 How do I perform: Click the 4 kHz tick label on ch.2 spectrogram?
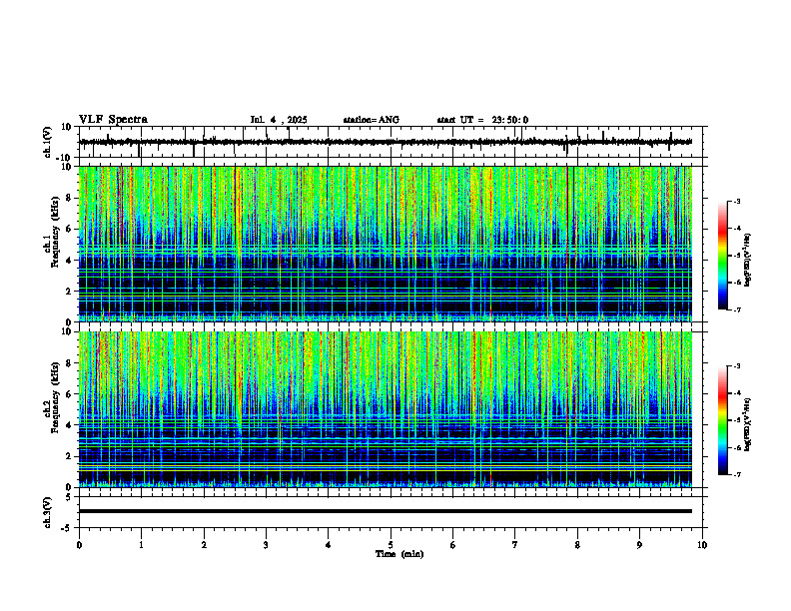click(70, 425)
